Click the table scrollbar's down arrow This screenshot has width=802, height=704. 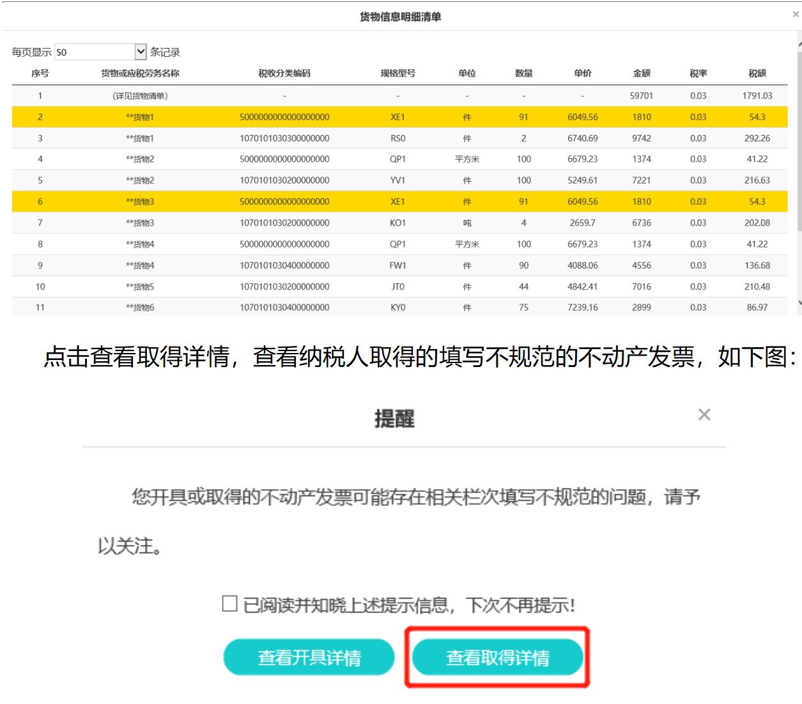pyautogui.click(x=799, y=304)
